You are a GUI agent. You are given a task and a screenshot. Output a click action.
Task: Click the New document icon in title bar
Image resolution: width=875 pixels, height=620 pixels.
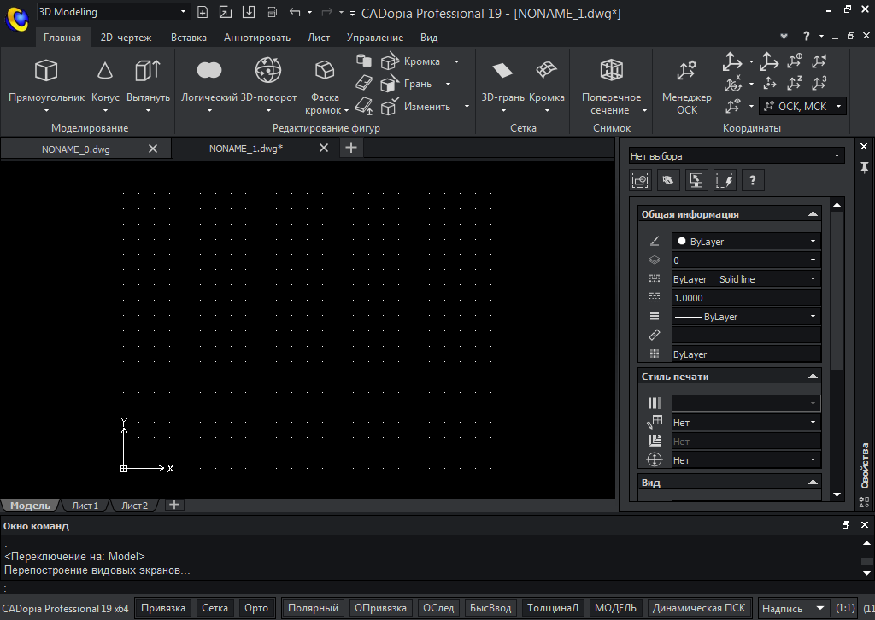203,12
